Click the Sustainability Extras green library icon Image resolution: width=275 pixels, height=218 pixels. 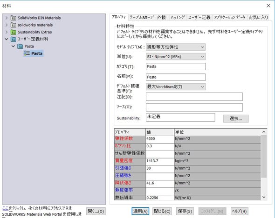(14, 32)
